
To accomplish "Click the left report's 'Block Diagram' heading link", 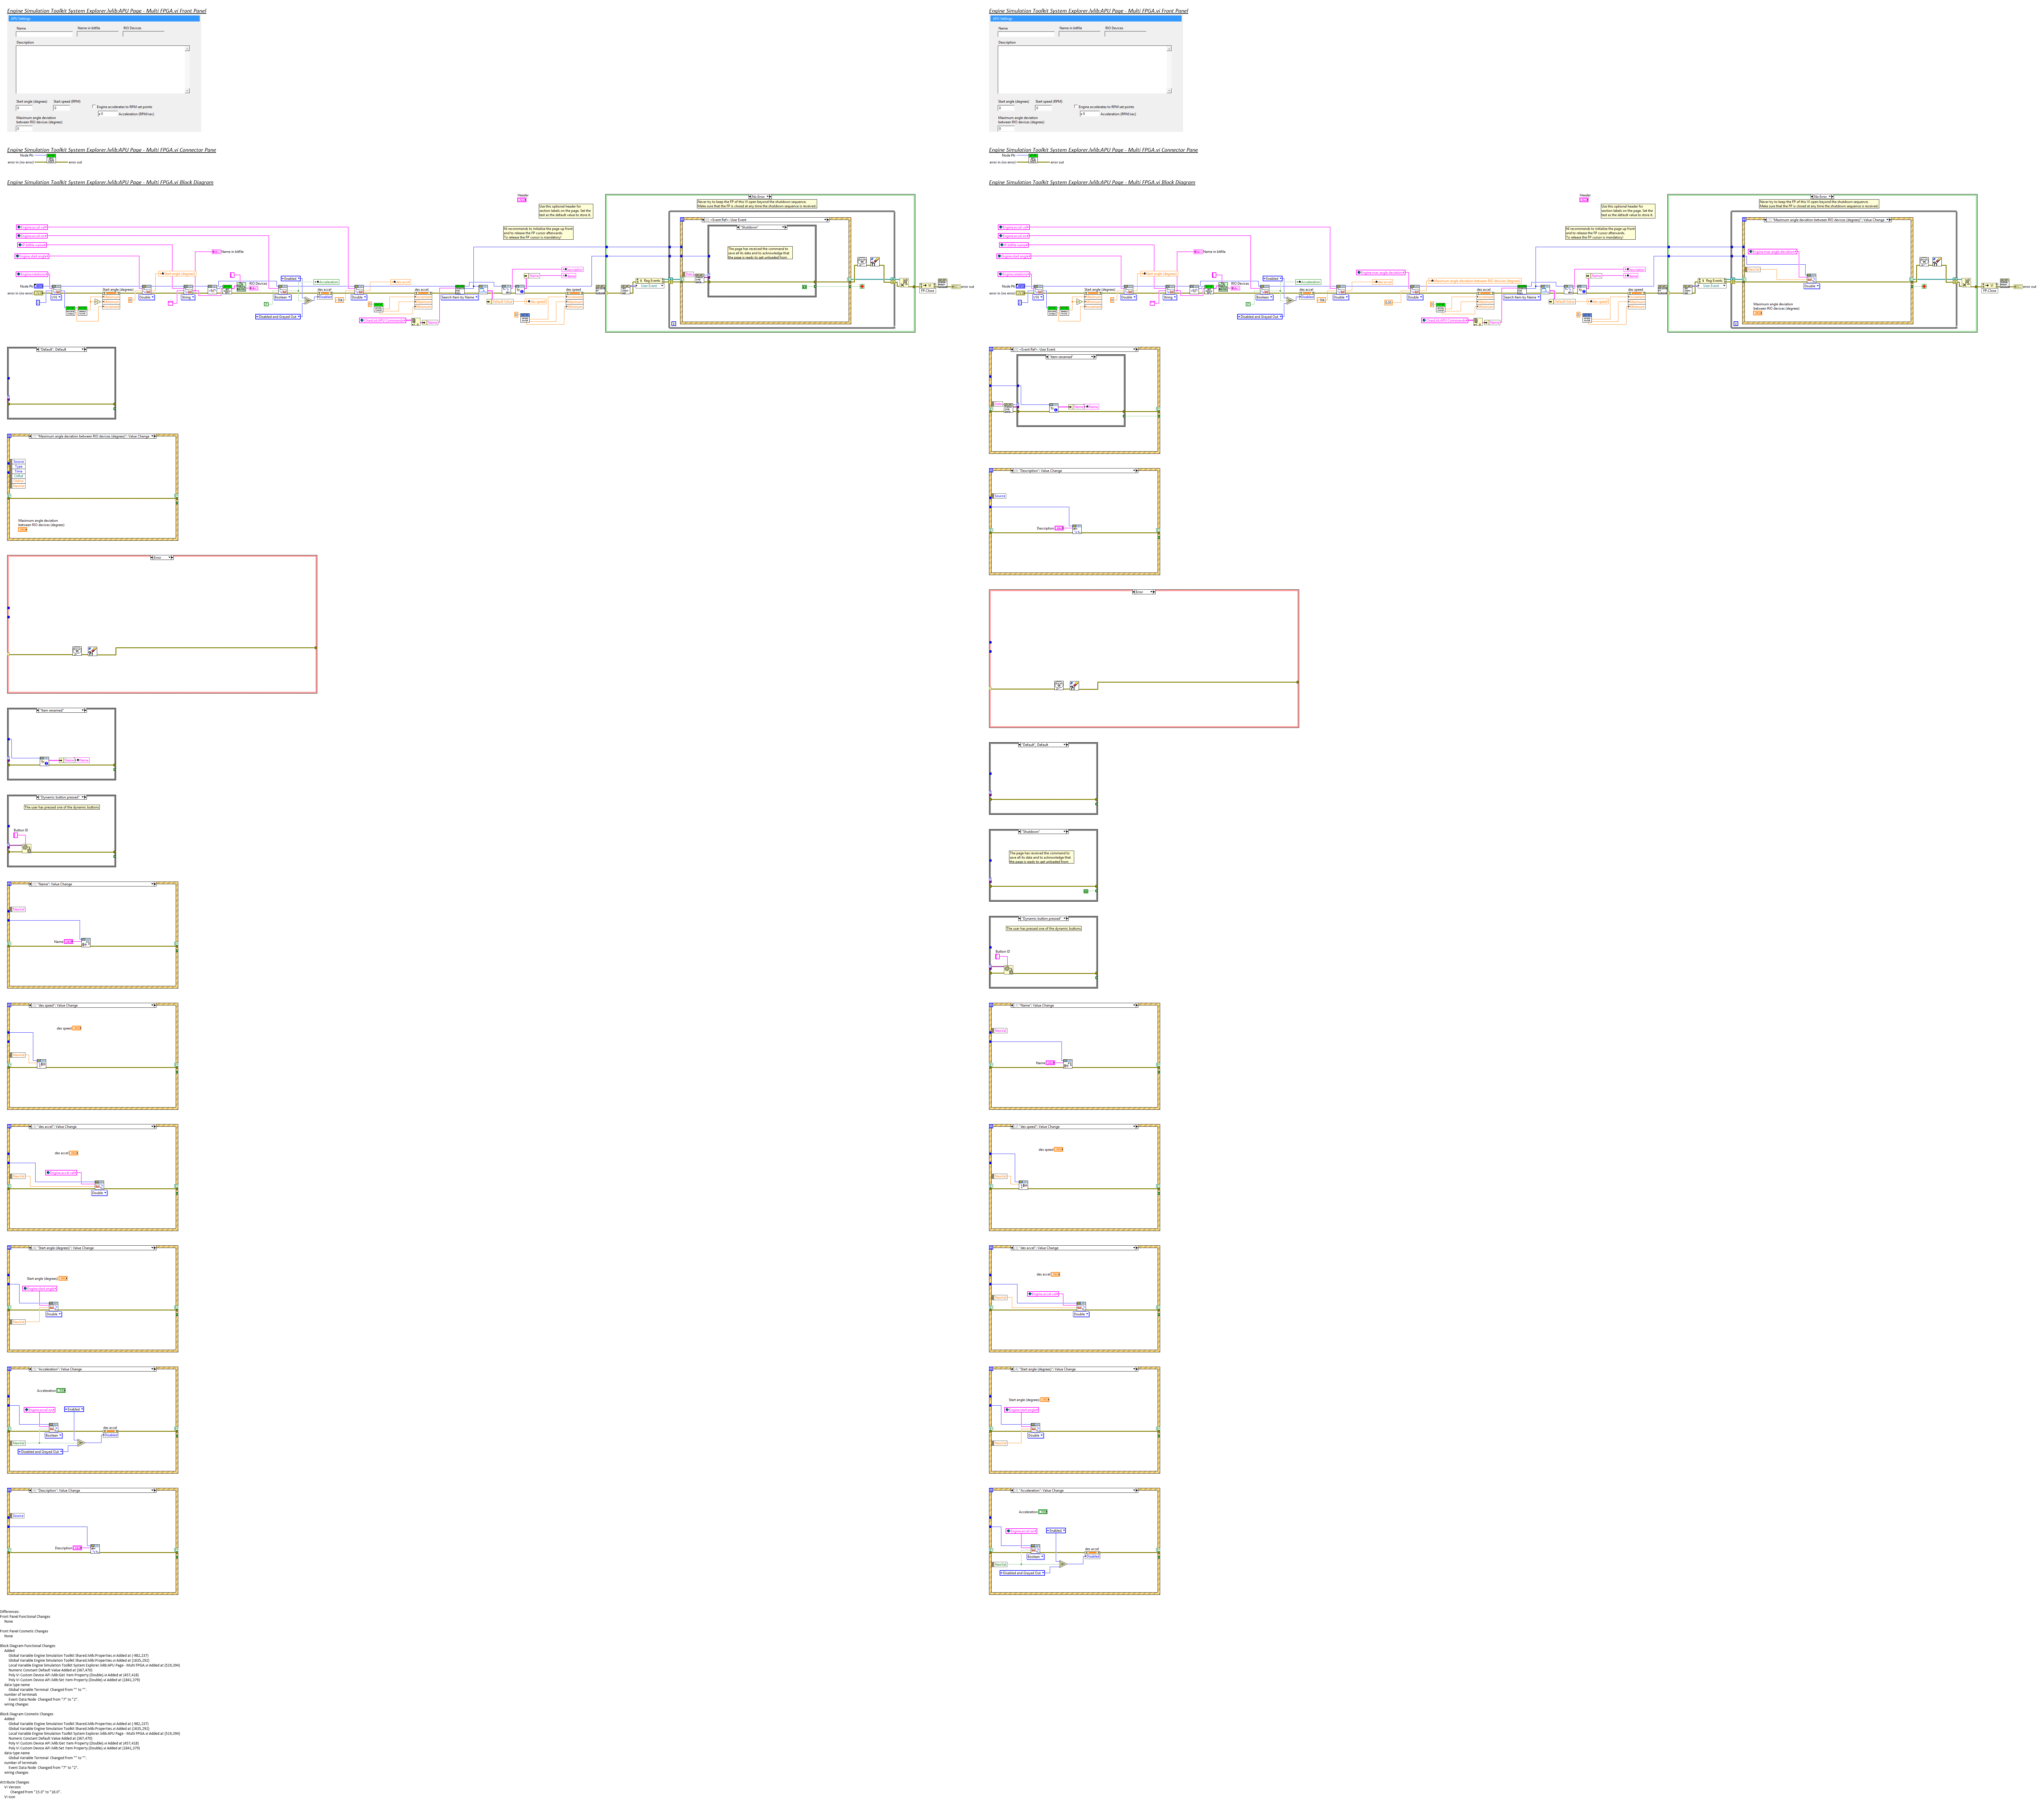I will point(110,182).
